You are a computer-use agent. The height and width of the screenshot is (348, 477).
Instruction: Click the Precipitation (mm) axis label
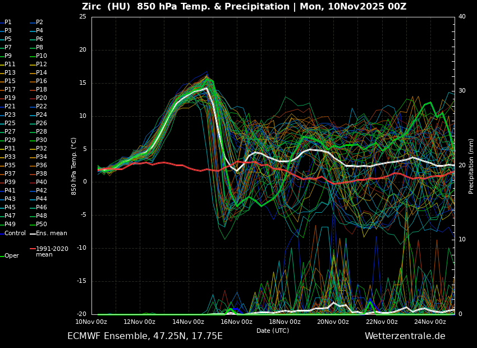tap(471, 166)
